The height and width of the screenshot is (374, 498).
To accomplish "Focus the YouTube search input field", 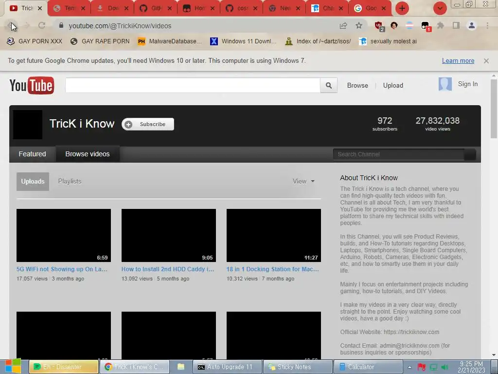I will [193, 85].
